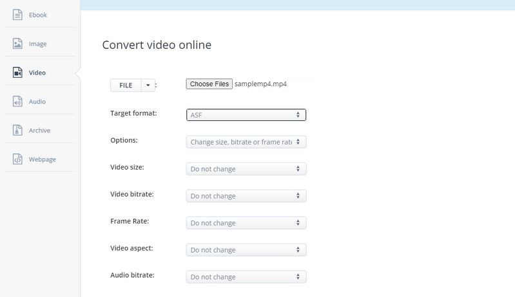Screen dimensions: 515x297
Task: Switch to the Webpage converter
Action: tap(42, 159)
